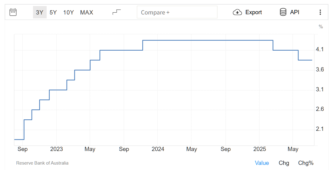Viewport: 334px width, 170px height.
Task: Switch to the Chg display tab
Action: click(x=284, y=163)
